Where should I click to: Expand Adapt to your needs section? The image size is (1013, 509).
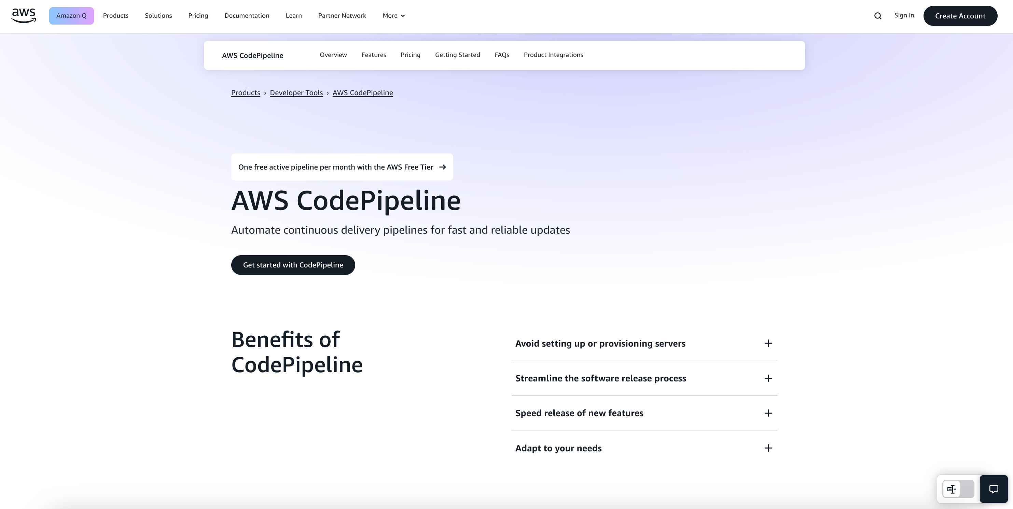(x=644, y=448)
